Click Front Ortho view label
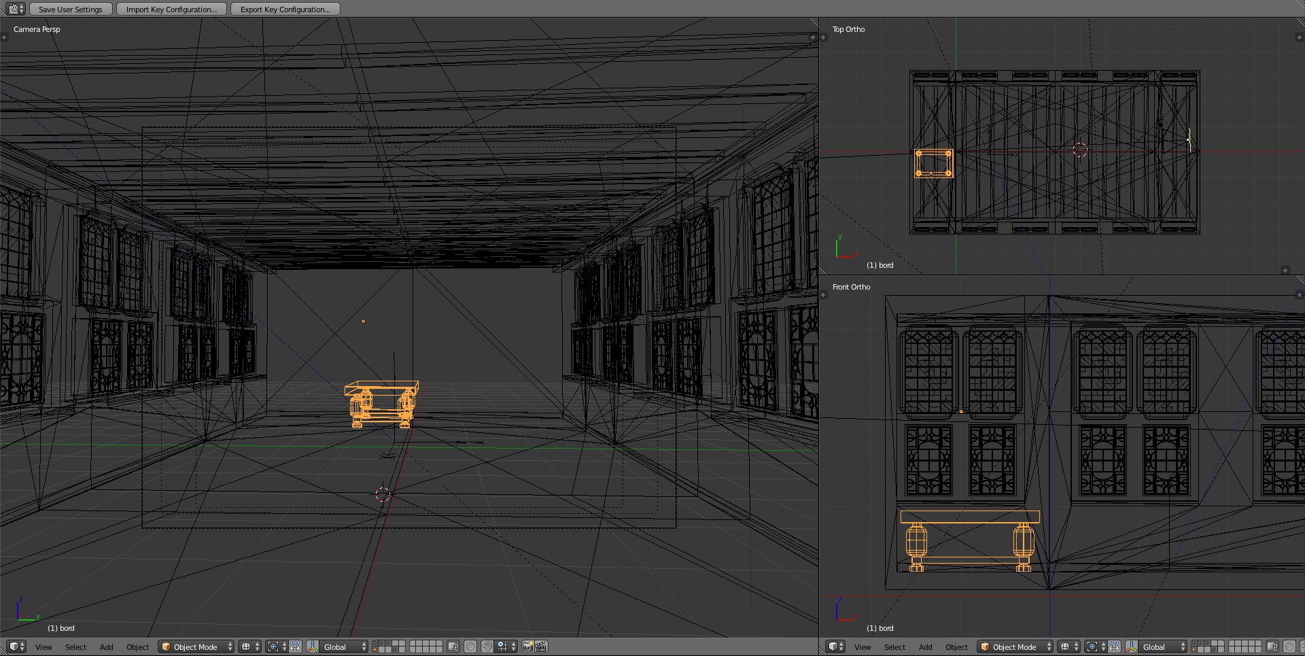The image size is (1305, 656). tap(851, 287)
